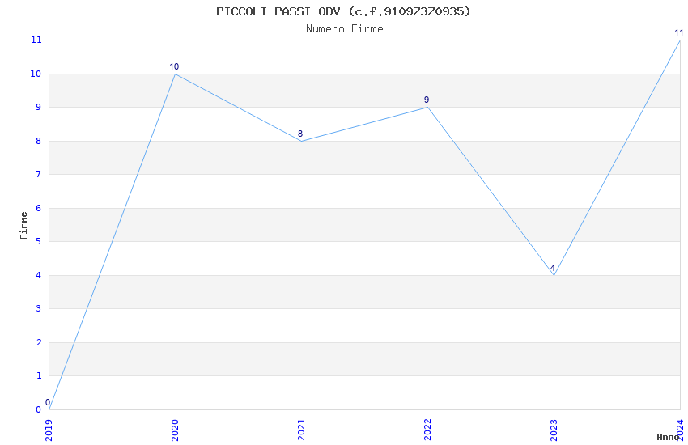
Task: Click the Anno x-axis label
Action: pyautogui.click(x=667, y=437)
